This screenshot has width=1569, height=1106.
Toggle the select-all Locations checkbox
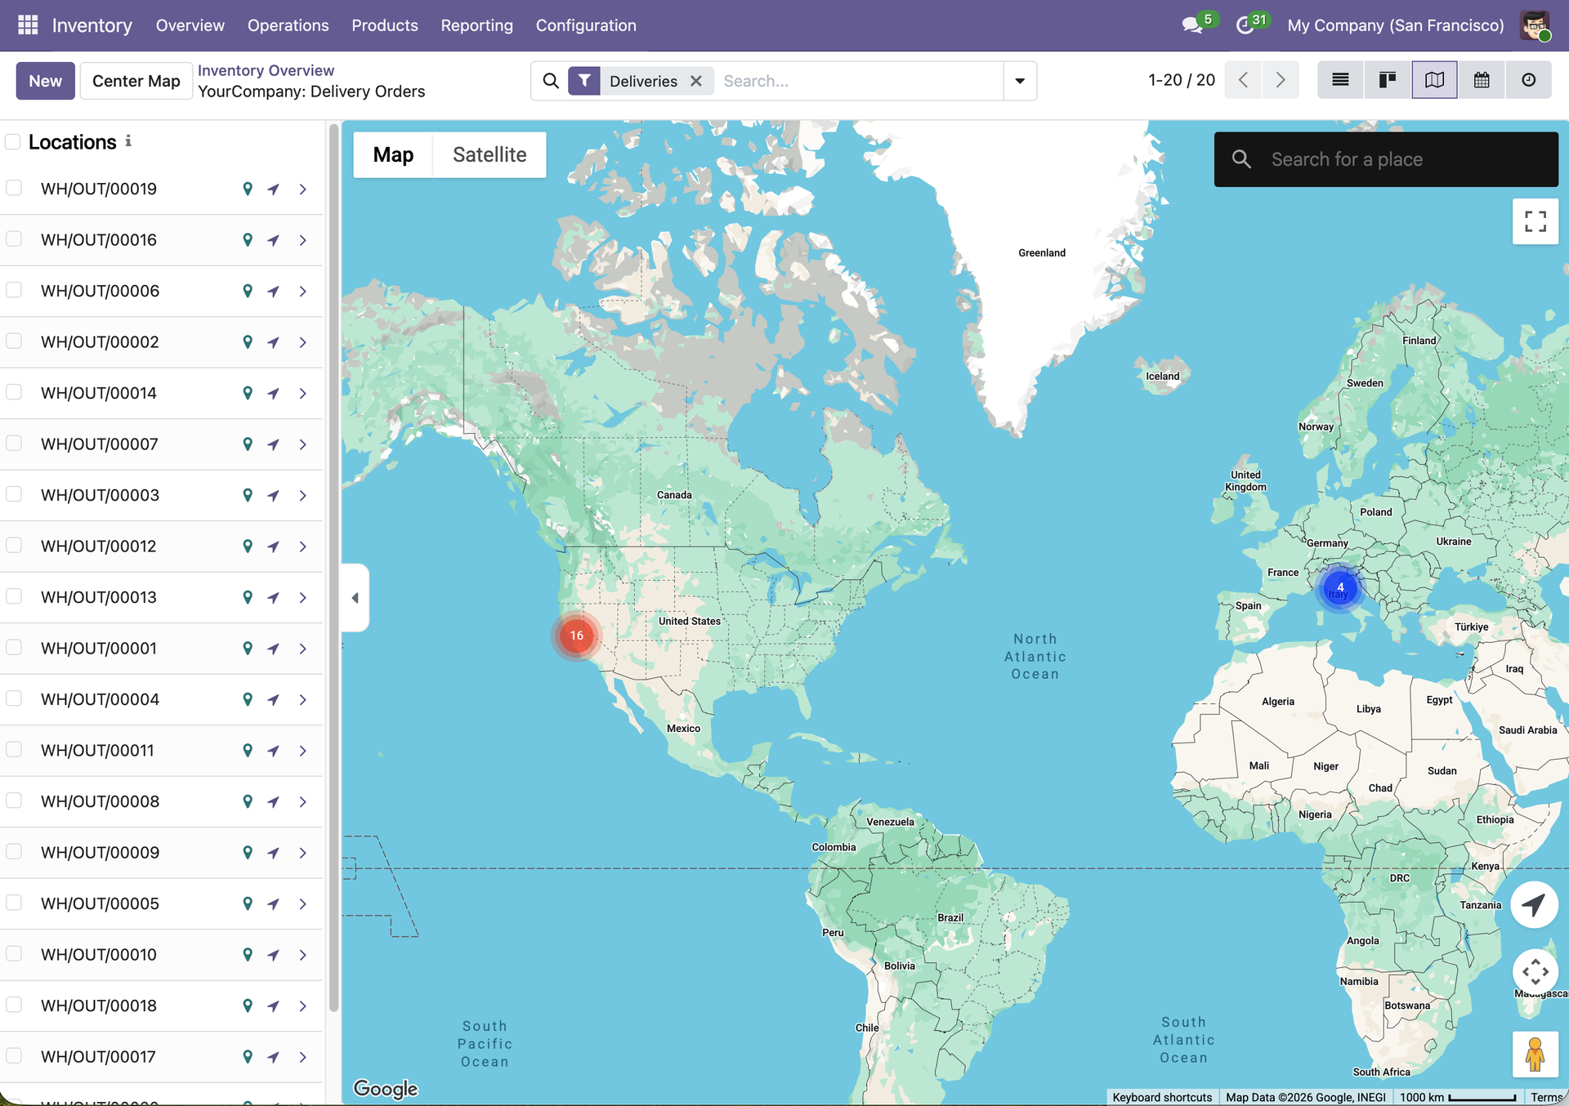click(13, 142)
